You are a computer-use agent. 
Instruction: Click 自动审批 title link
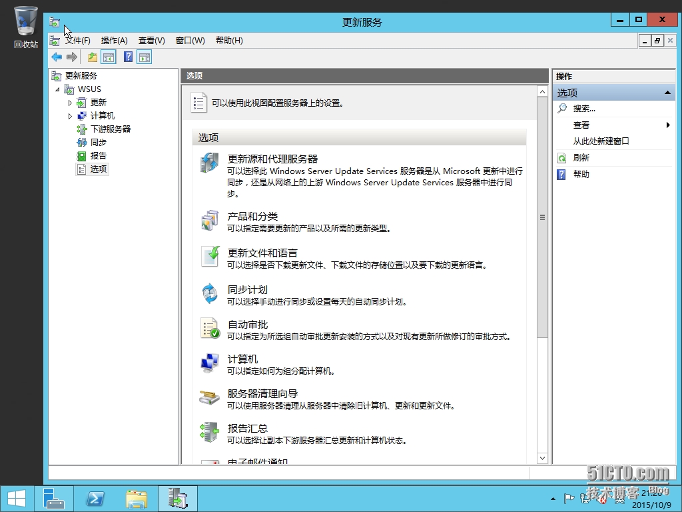pos(248,325)
